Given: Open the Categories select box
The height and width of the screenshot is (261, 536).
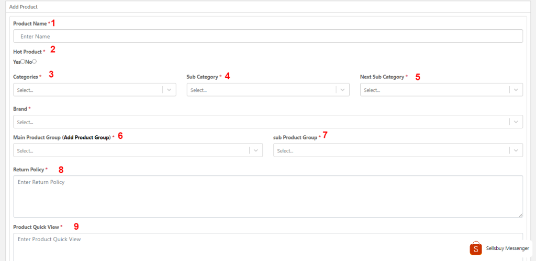Looking at the screenshot, I should (95, 90).
